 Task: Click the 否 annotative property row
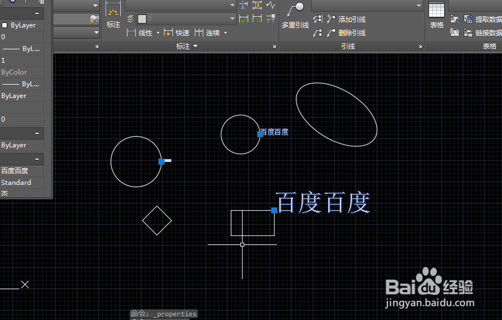pos(22,193)
